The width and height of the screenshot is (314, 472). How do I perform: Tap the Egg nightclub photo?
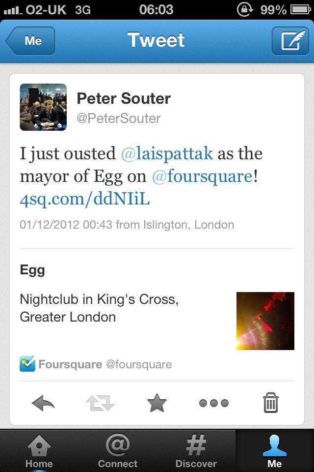(265, 321)
